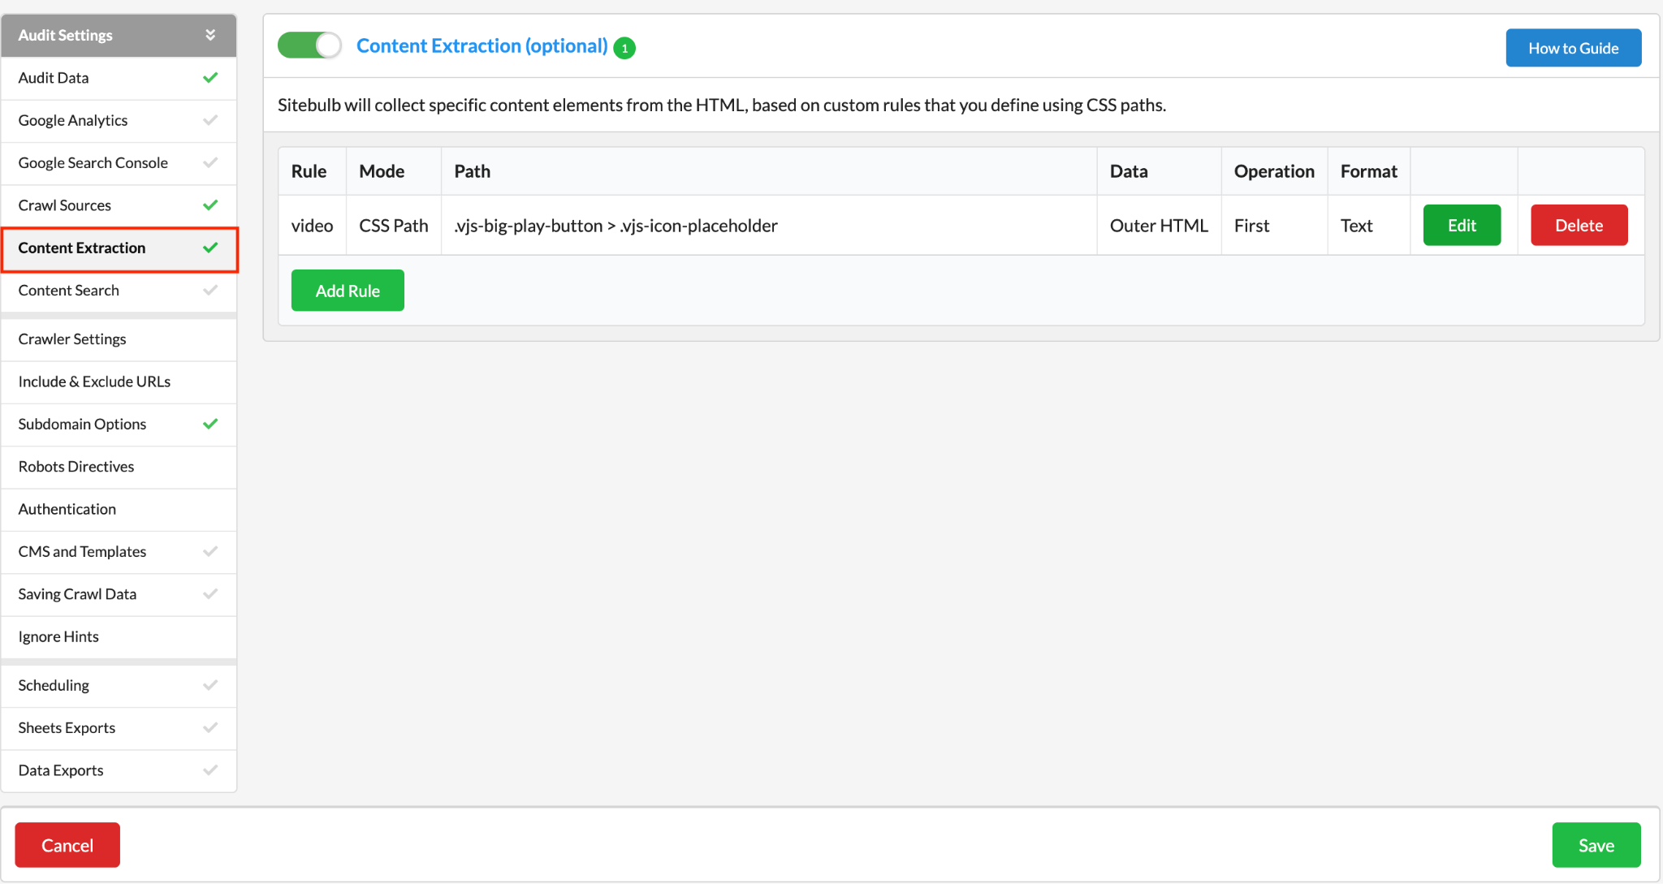
Task: Open the Authentication section
Action: (119, 509)
